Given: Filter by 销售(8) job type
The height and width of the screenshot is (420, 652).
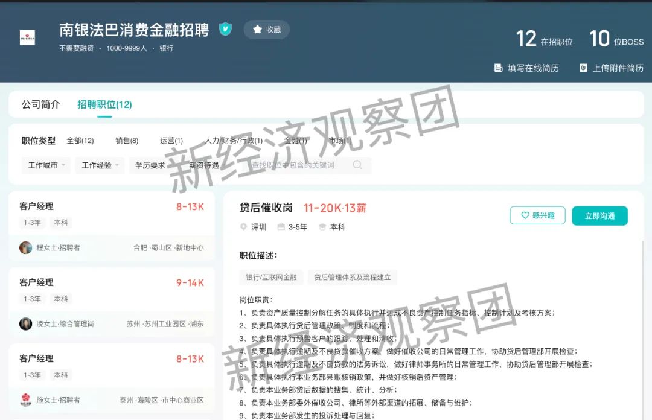Looking at the screenshot, I should tap(127, 141).
